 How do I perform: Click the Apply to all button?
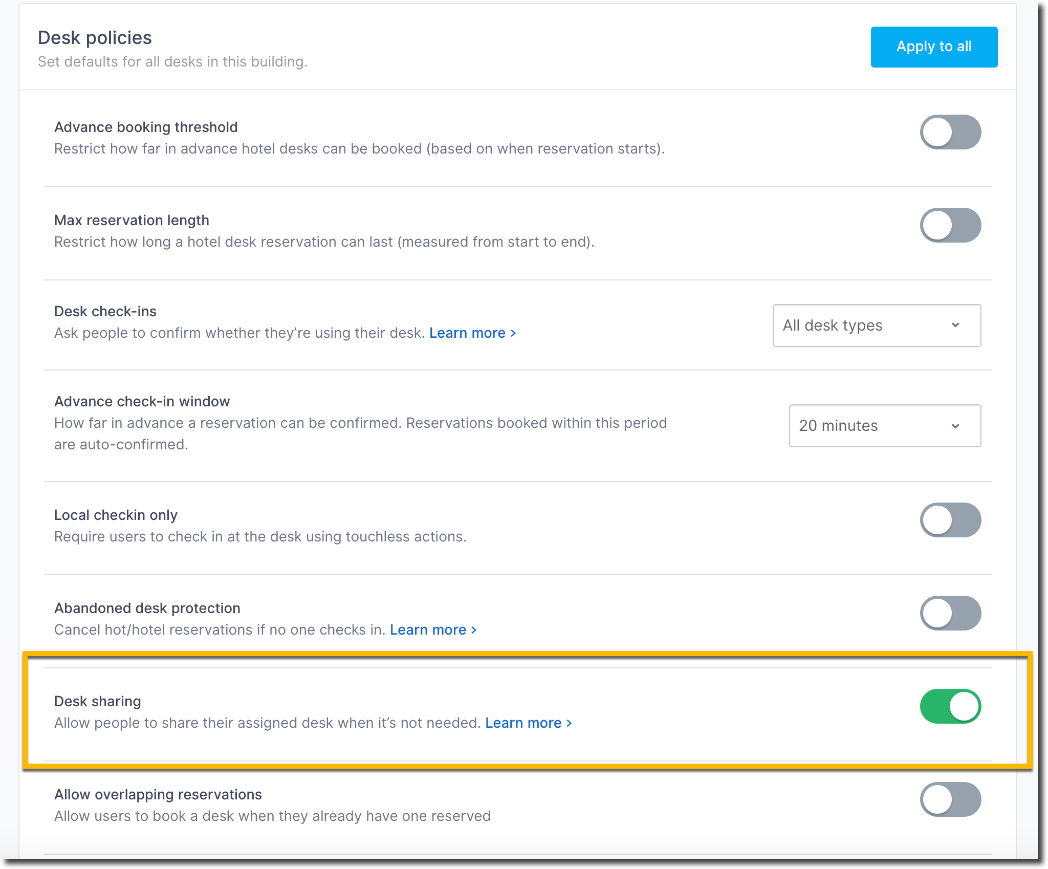point(934,47)
